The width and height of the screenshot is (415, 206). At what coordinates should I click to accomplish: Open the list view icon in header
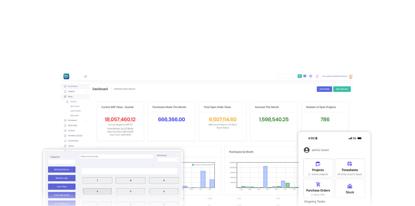[x=305, y=76]
